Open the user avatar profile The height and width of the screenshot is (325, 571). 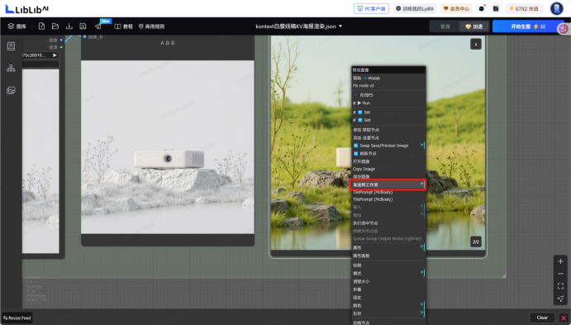556,8
